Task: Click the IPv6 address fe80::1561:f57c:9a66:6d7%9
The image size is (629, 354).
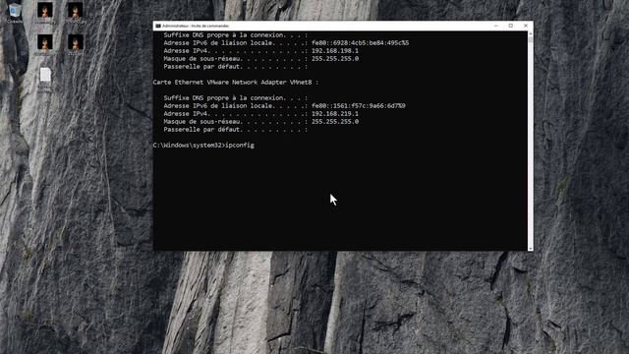Action: point(358,106)
